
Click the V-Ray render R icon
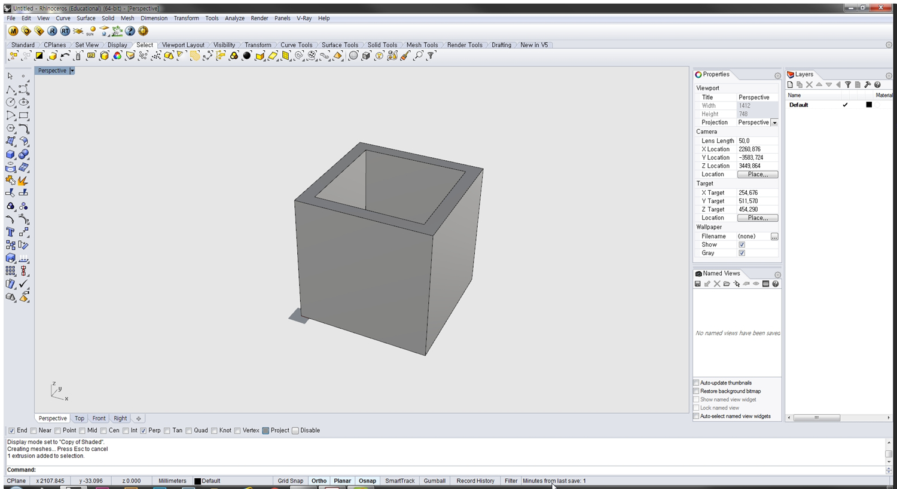click(x=52, y=31)
